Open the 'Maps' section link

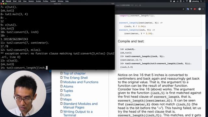coord(67,99)
